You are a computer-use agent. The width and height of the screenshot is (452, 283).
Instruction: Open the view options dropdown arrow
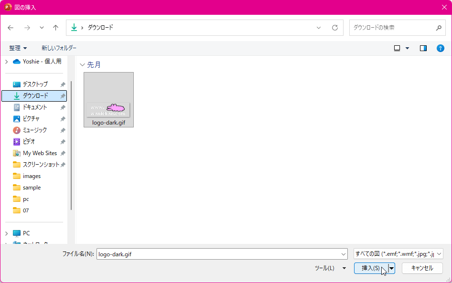[407, 48]
